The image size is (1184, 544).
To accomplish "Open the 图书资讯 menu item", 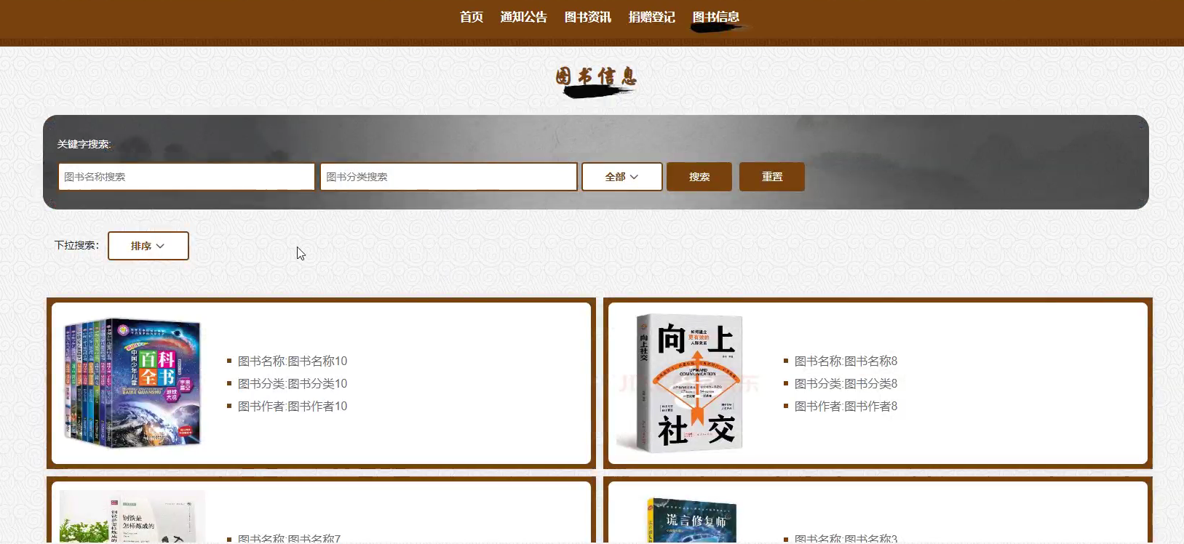I will pos(588,17).
